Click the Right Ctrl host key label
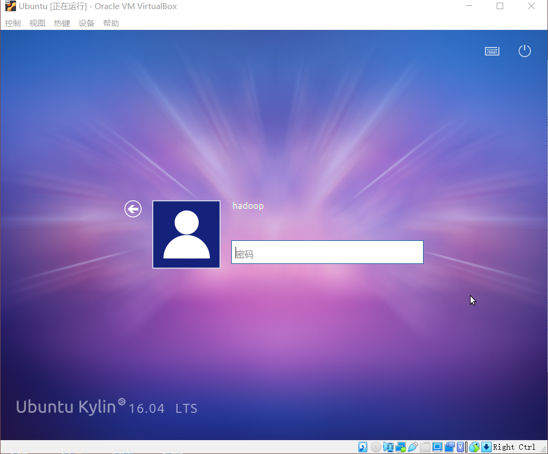Viewport: 548px width, 454px height. pos(514,447)
